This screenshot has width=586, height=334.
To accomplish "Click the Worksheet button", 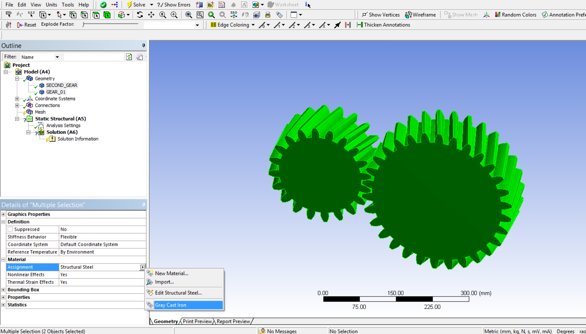I will point(283,5).
